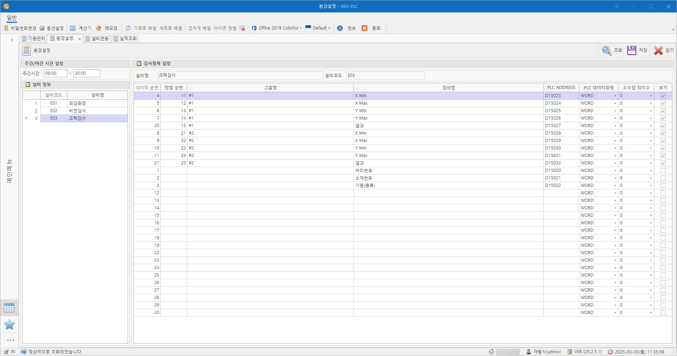Screen dimensions: 677x356
Task: Open the 실적조회 tab
Action: point(125,38)
